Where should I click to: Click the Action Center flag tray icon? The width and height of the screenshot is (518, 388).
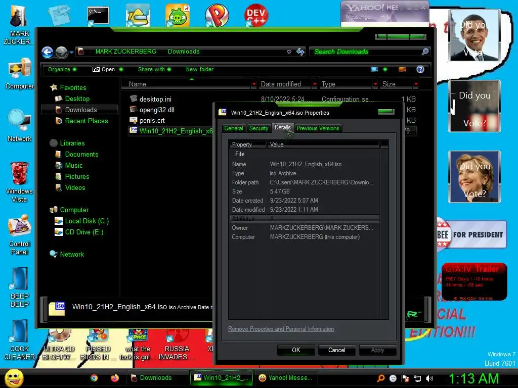click(x=405, y=378)
